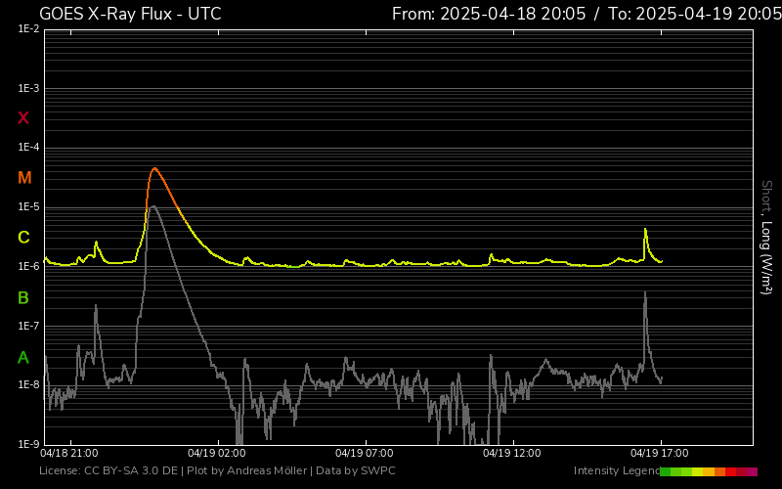782x489 pixels.
Task: Click the 'Short, Long (W/m²)' vertical axis title
Action: tap(766, 238)
